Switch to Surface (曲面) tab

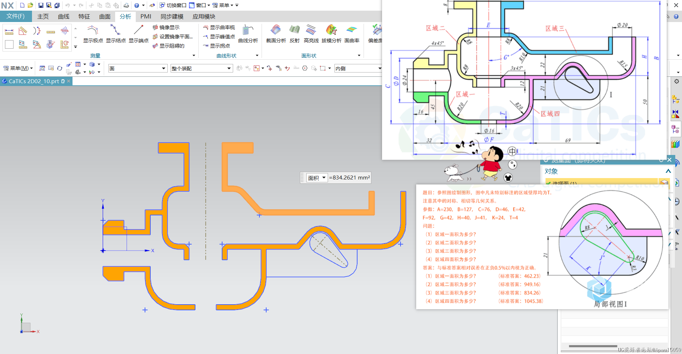coord(105,17)
